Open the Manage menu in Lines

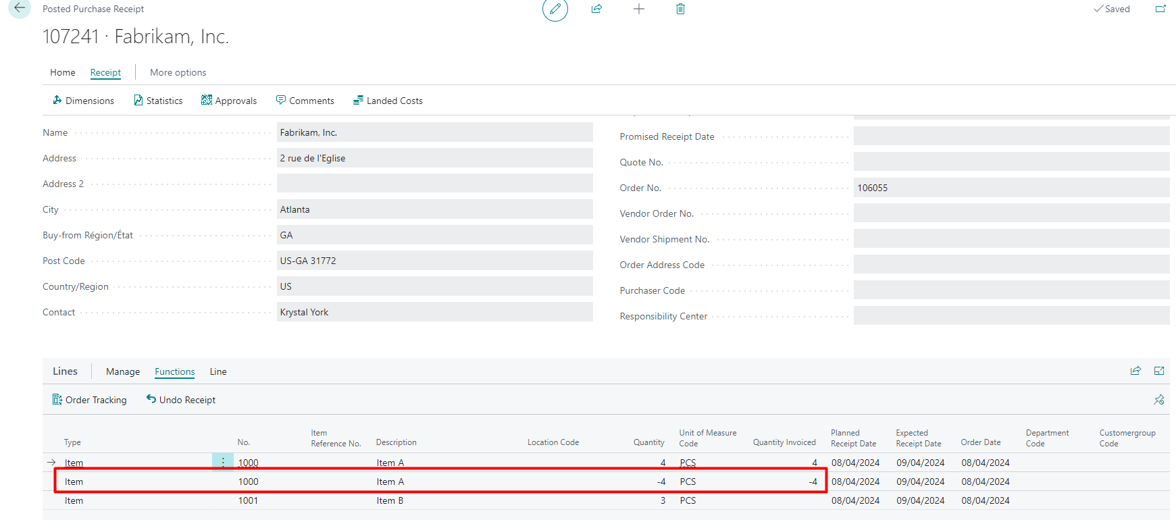123,371
